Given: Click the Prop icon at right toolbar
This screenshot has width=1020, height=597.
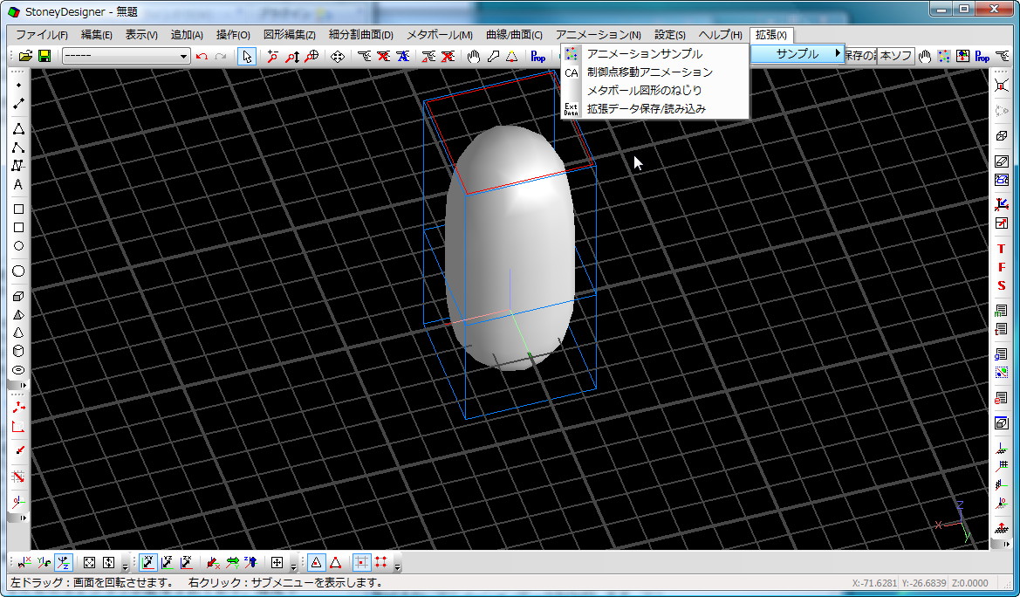Looking at the screenshot, I should [982, 57].
